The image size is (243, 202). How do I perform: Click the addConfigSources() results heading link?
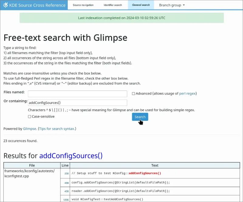pos(72,156)
